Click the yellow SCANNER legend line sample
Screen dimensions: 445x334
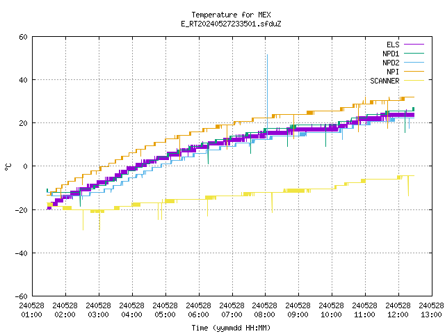pyautogui.click(x=414, y=81)
